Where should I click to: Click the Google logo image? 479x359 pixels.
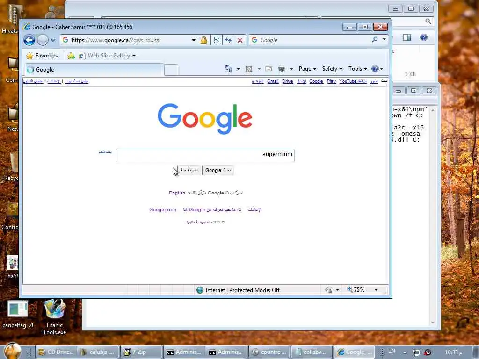pos(205,118)
